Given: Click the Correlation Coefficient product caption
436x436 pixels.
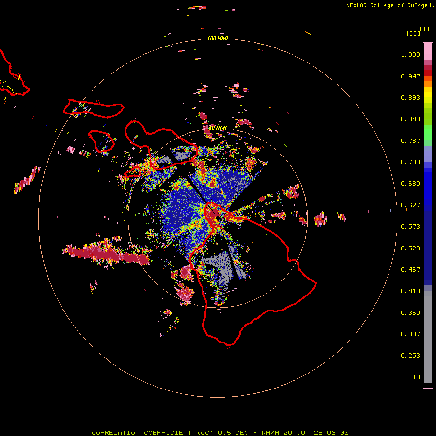Looking at the screenshot, I should point(220,433).
